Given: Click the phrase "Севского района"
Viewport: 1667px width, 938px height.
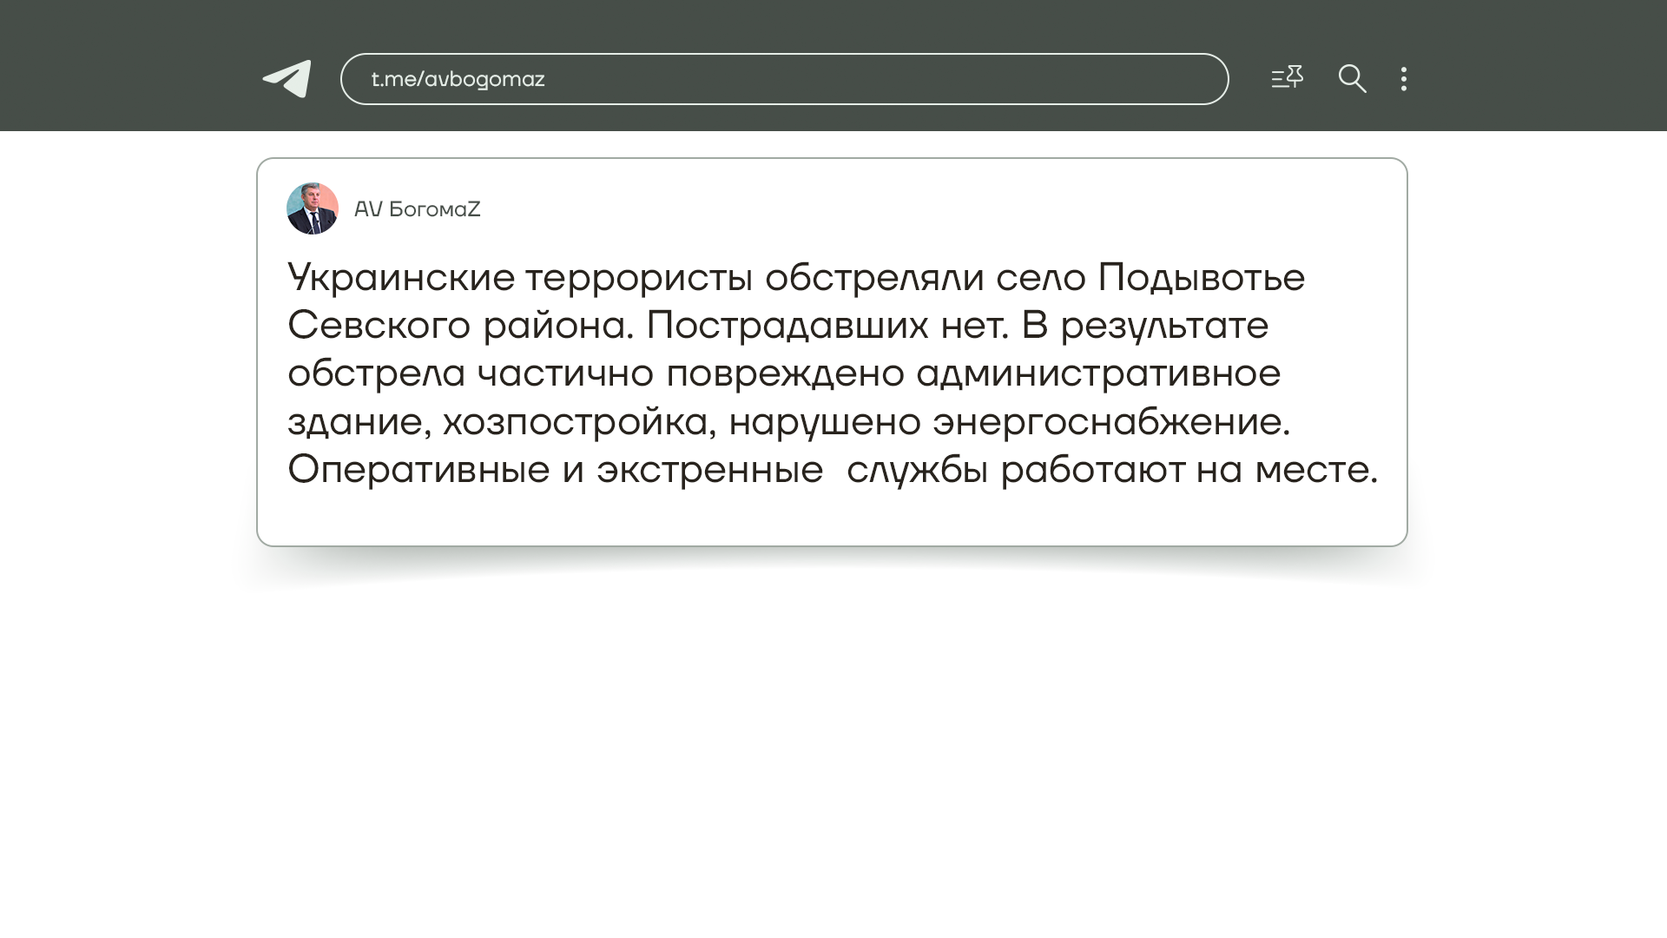Looking at the screenshot, I should click(x=460, y=326).
